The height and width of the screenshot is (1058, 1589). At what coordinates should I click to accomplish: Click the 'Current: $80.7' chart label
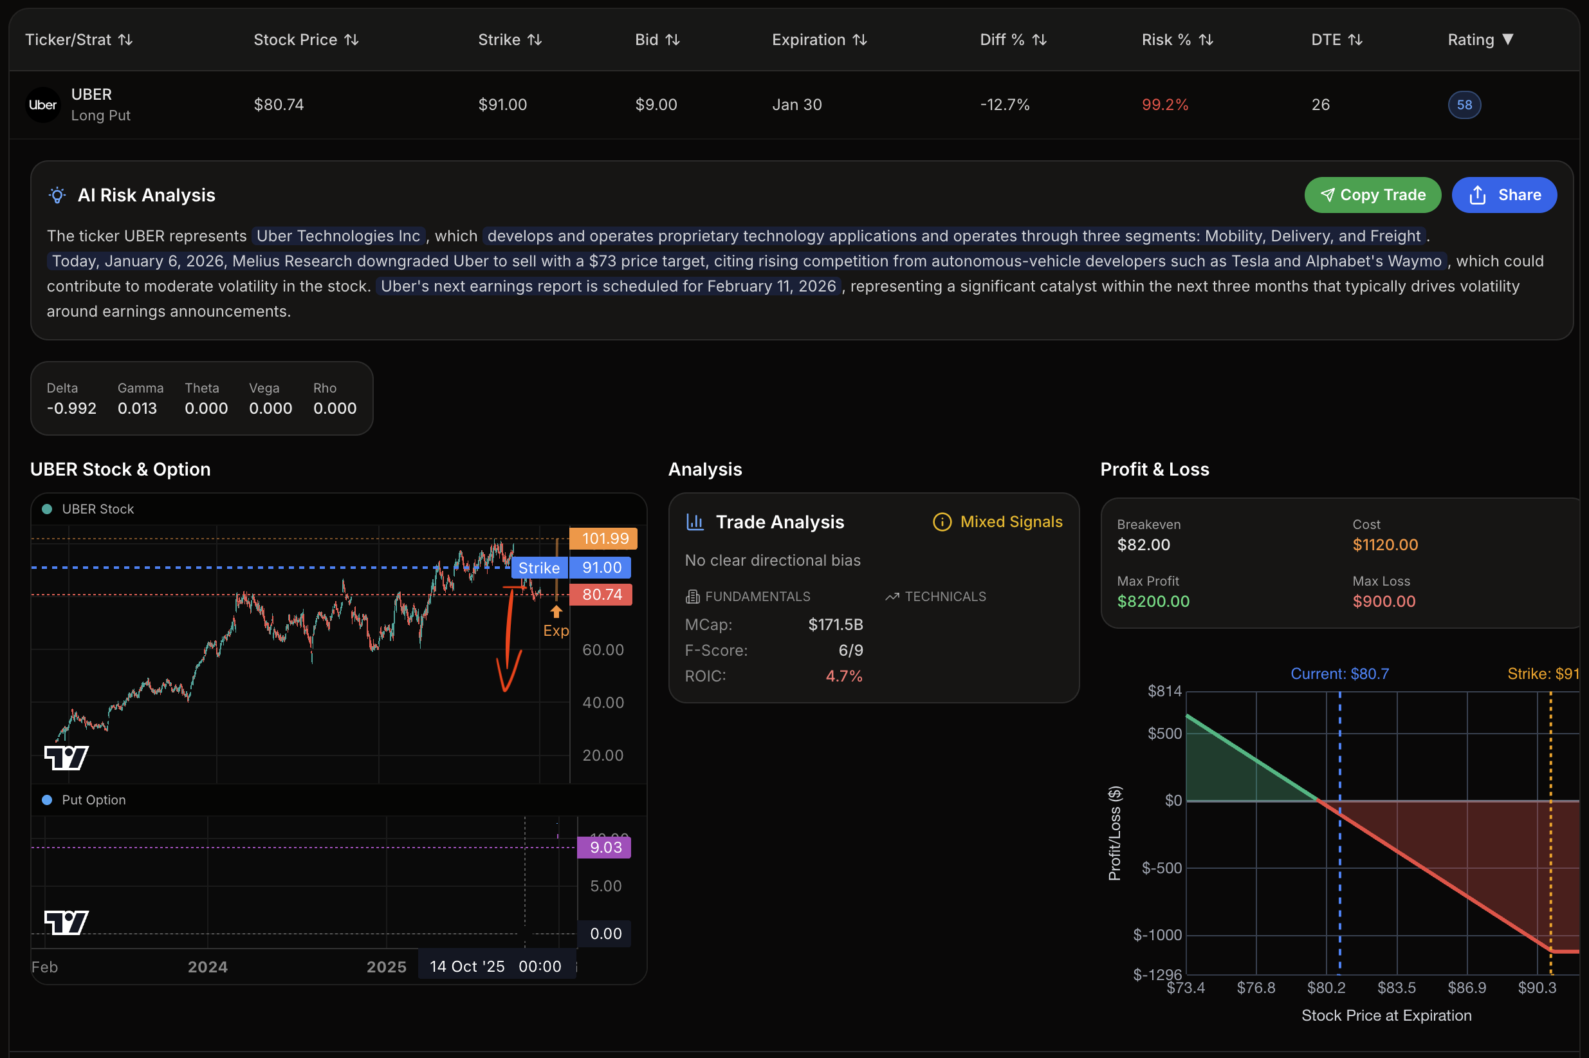tap(1339, 673)
